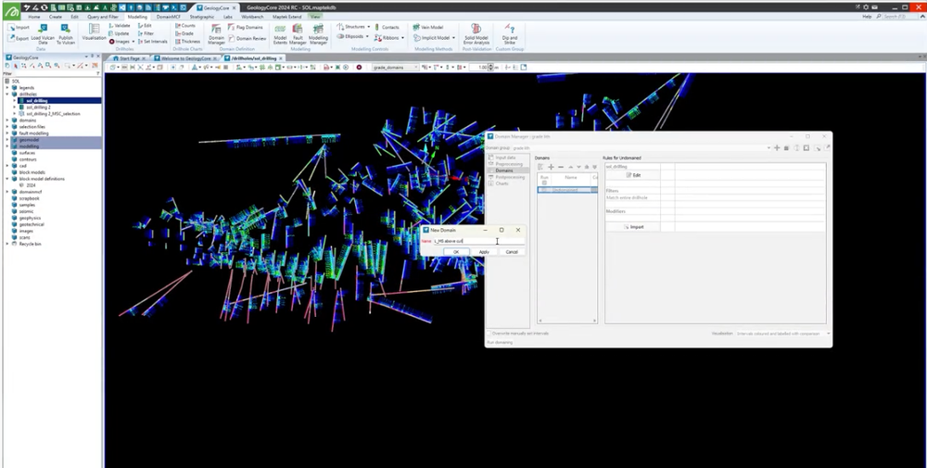Image resolution: width=927 pixels, height=468 pixels.
Task: Click Validate drillholes
Action: [119, 26]
